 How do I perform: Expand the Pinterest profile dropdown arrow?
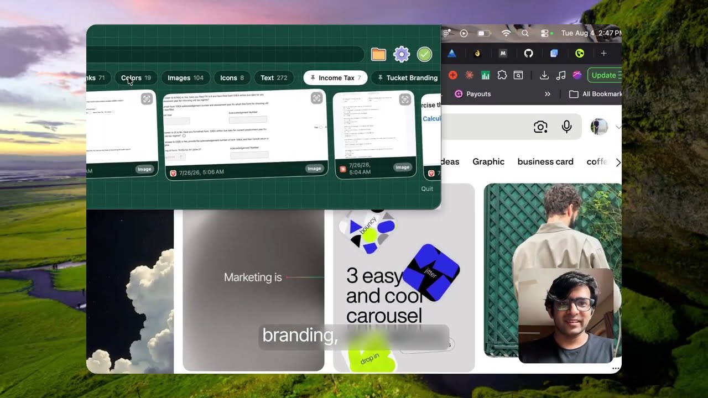(x=618, y=127)
